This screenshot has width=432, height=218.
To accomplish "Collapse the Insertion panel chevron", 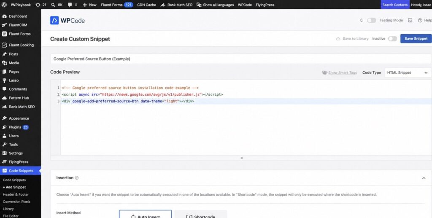I will click(x=424, y=178).
